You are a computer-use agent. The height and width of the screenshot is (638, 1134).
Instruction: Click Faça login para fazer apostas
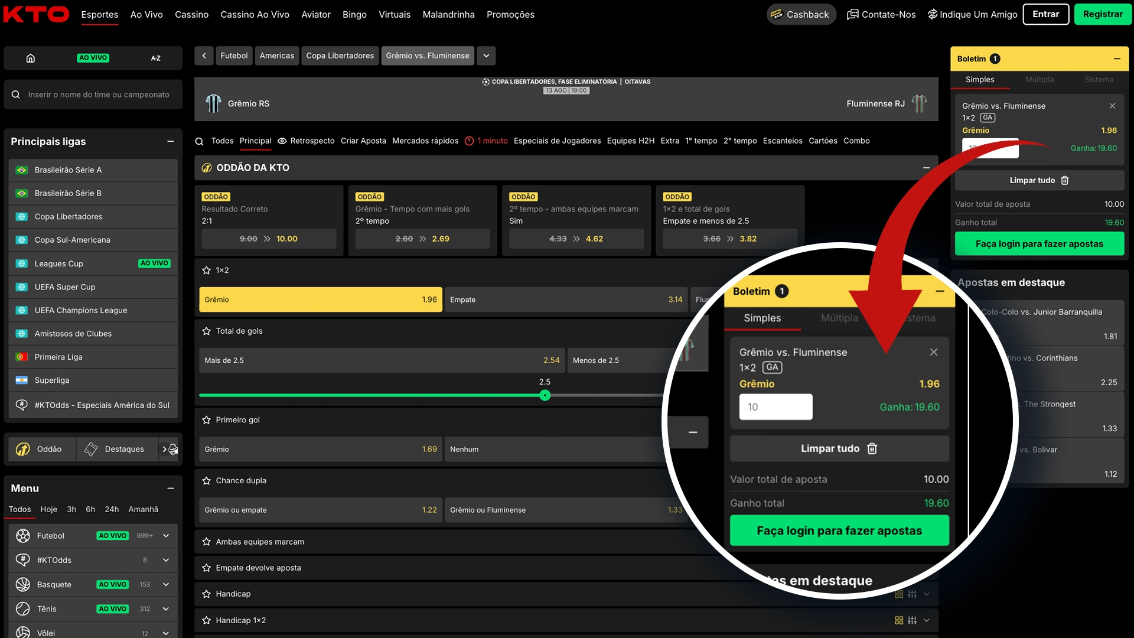(1039, 243)
